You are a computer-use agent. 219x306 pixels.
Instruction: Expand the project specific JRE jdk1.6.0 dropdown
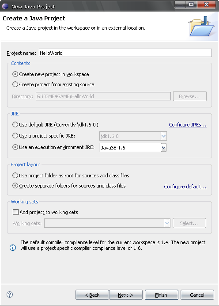click(x=163, y=136)
